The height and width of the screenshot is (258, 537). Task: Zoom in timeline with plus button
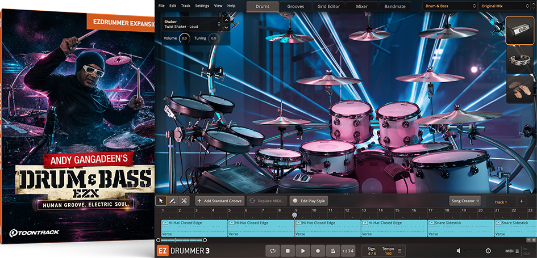pyautogui.click(x=534, y=240)
